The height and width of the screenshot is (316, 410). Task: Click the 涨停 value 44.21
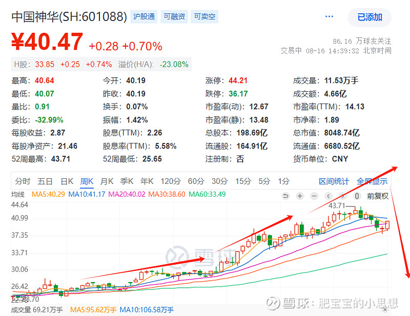(238, 80)
